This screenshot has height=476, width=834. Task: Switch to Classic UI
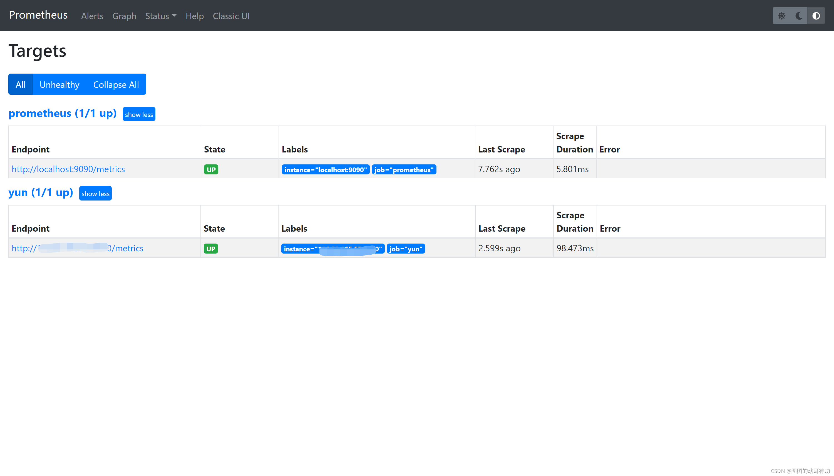point(231,16)
